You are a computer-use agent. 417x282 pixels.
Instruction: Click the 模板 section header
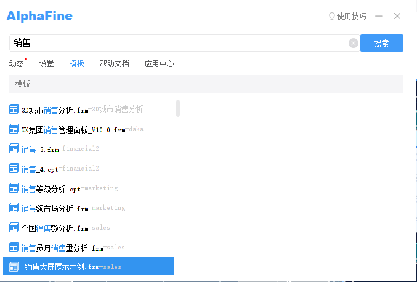(x=206, y=84)
